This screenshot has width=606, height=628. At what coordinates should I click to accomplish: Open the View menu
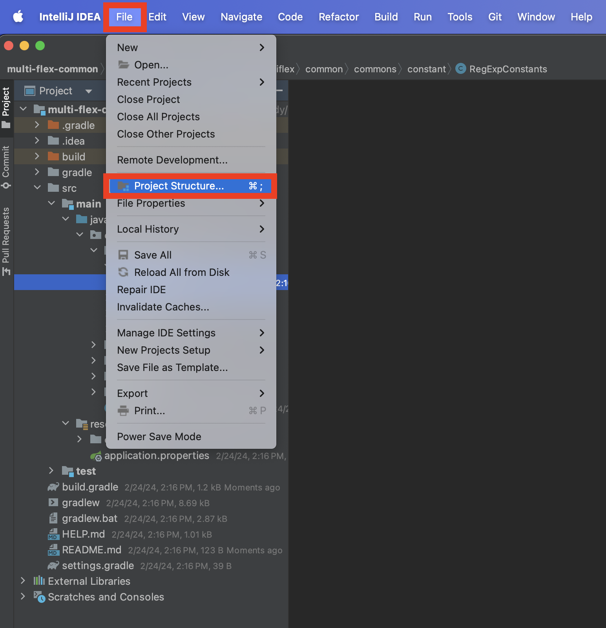(193, 17)
